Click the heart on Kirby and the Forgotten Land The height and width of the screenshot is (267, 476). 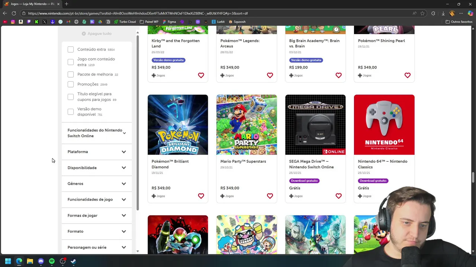201,75
